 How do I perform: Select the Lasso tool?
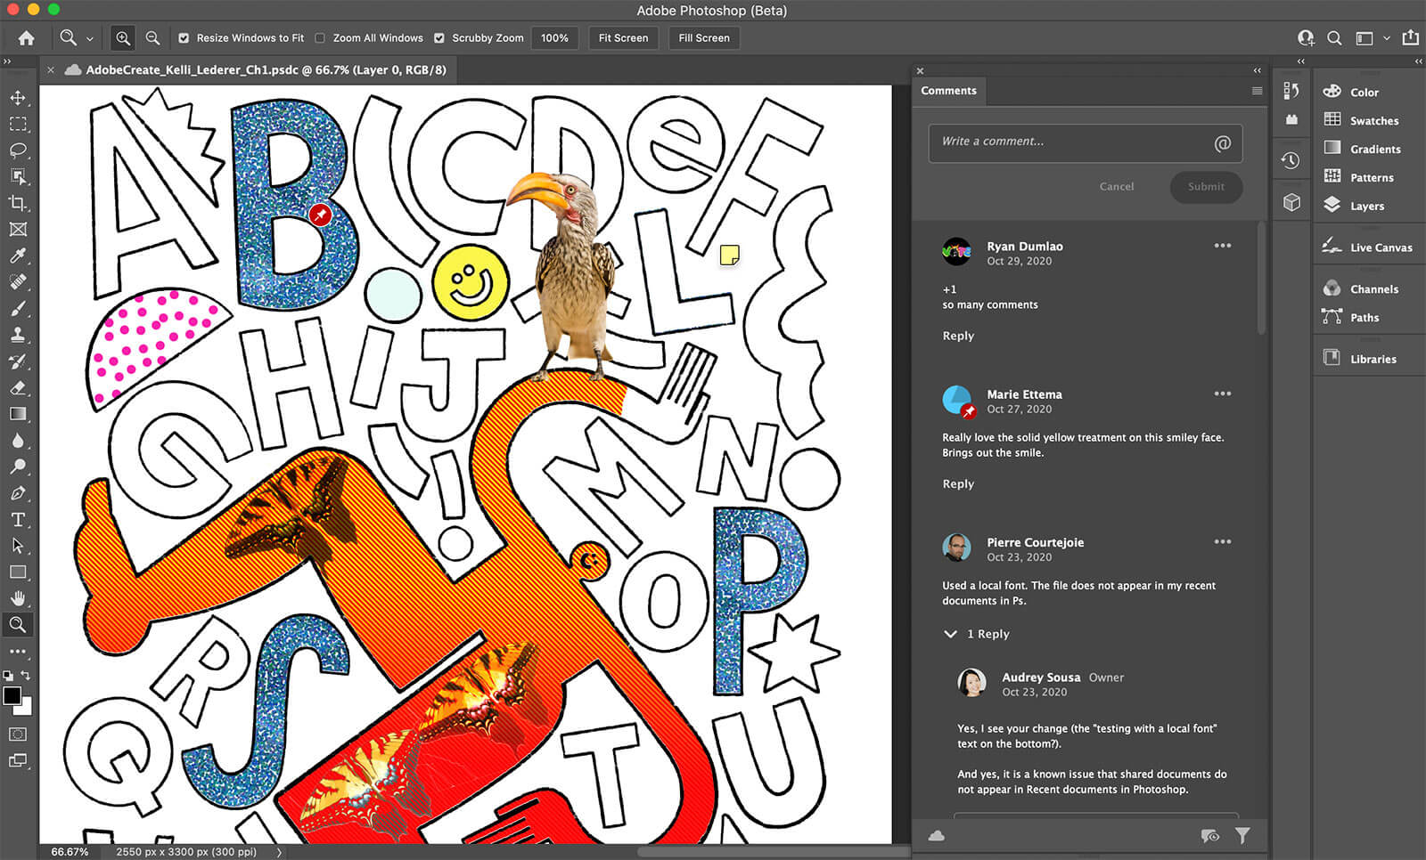point(18,150)
